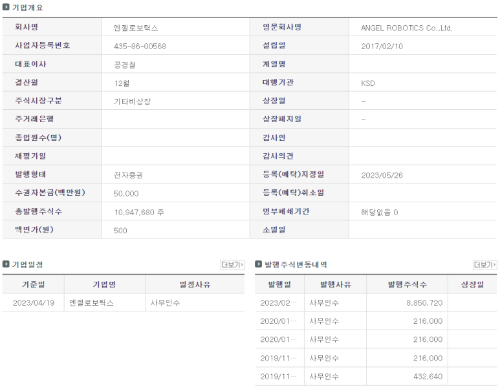The image size is (500, 389).
Task: Click 사무인수 in the schedule table
Action: tap(165, 302)
